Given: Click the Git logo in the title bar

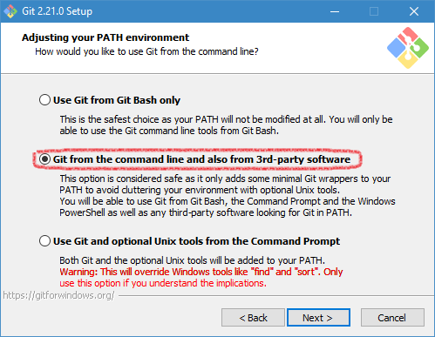Looking at the screenshot, I should (x=10, y=11).
